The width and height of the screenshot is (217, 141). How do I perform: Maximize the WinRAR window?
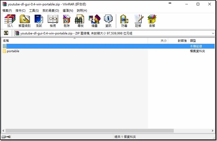[x=198, y=4]
